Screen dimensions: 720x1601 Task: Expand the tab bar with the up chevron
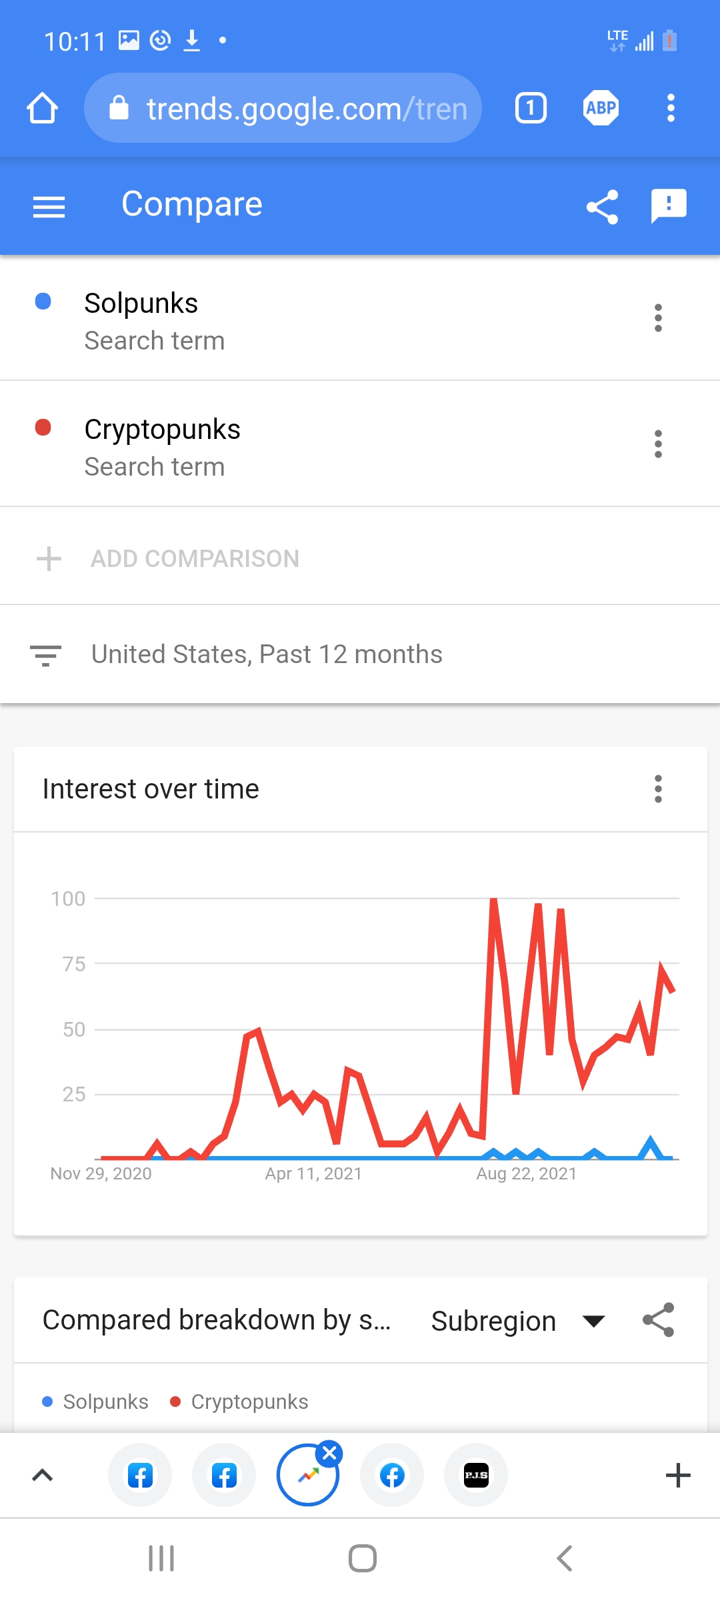click(x=43, y=1475)
